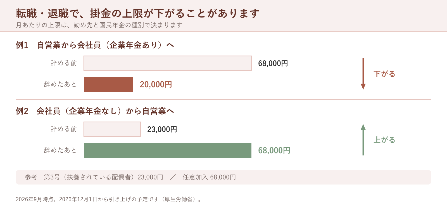Click the outlined 68,000円 bar in 例1
The height and width of the screenshot is (208, 447).
pyautogui.click(x=168, y=63)
